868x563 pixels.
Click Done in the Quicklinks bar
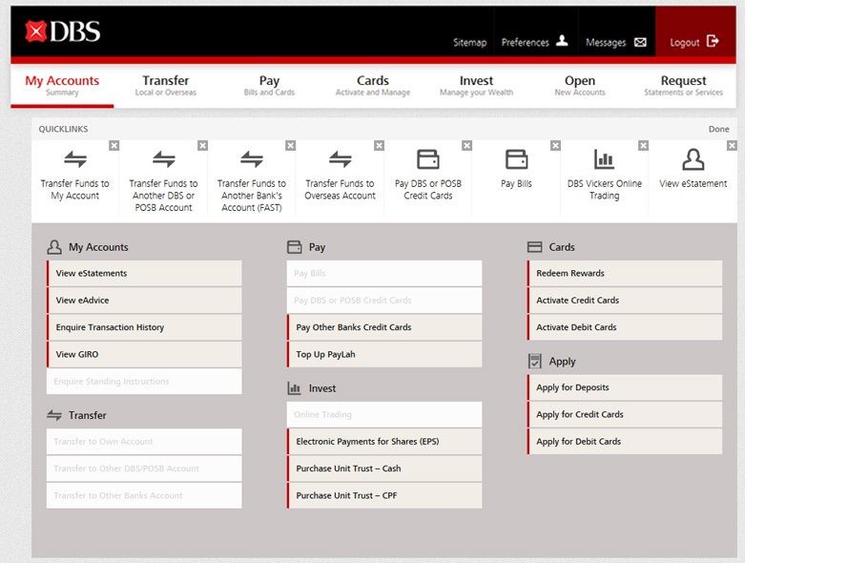(718, 129)
